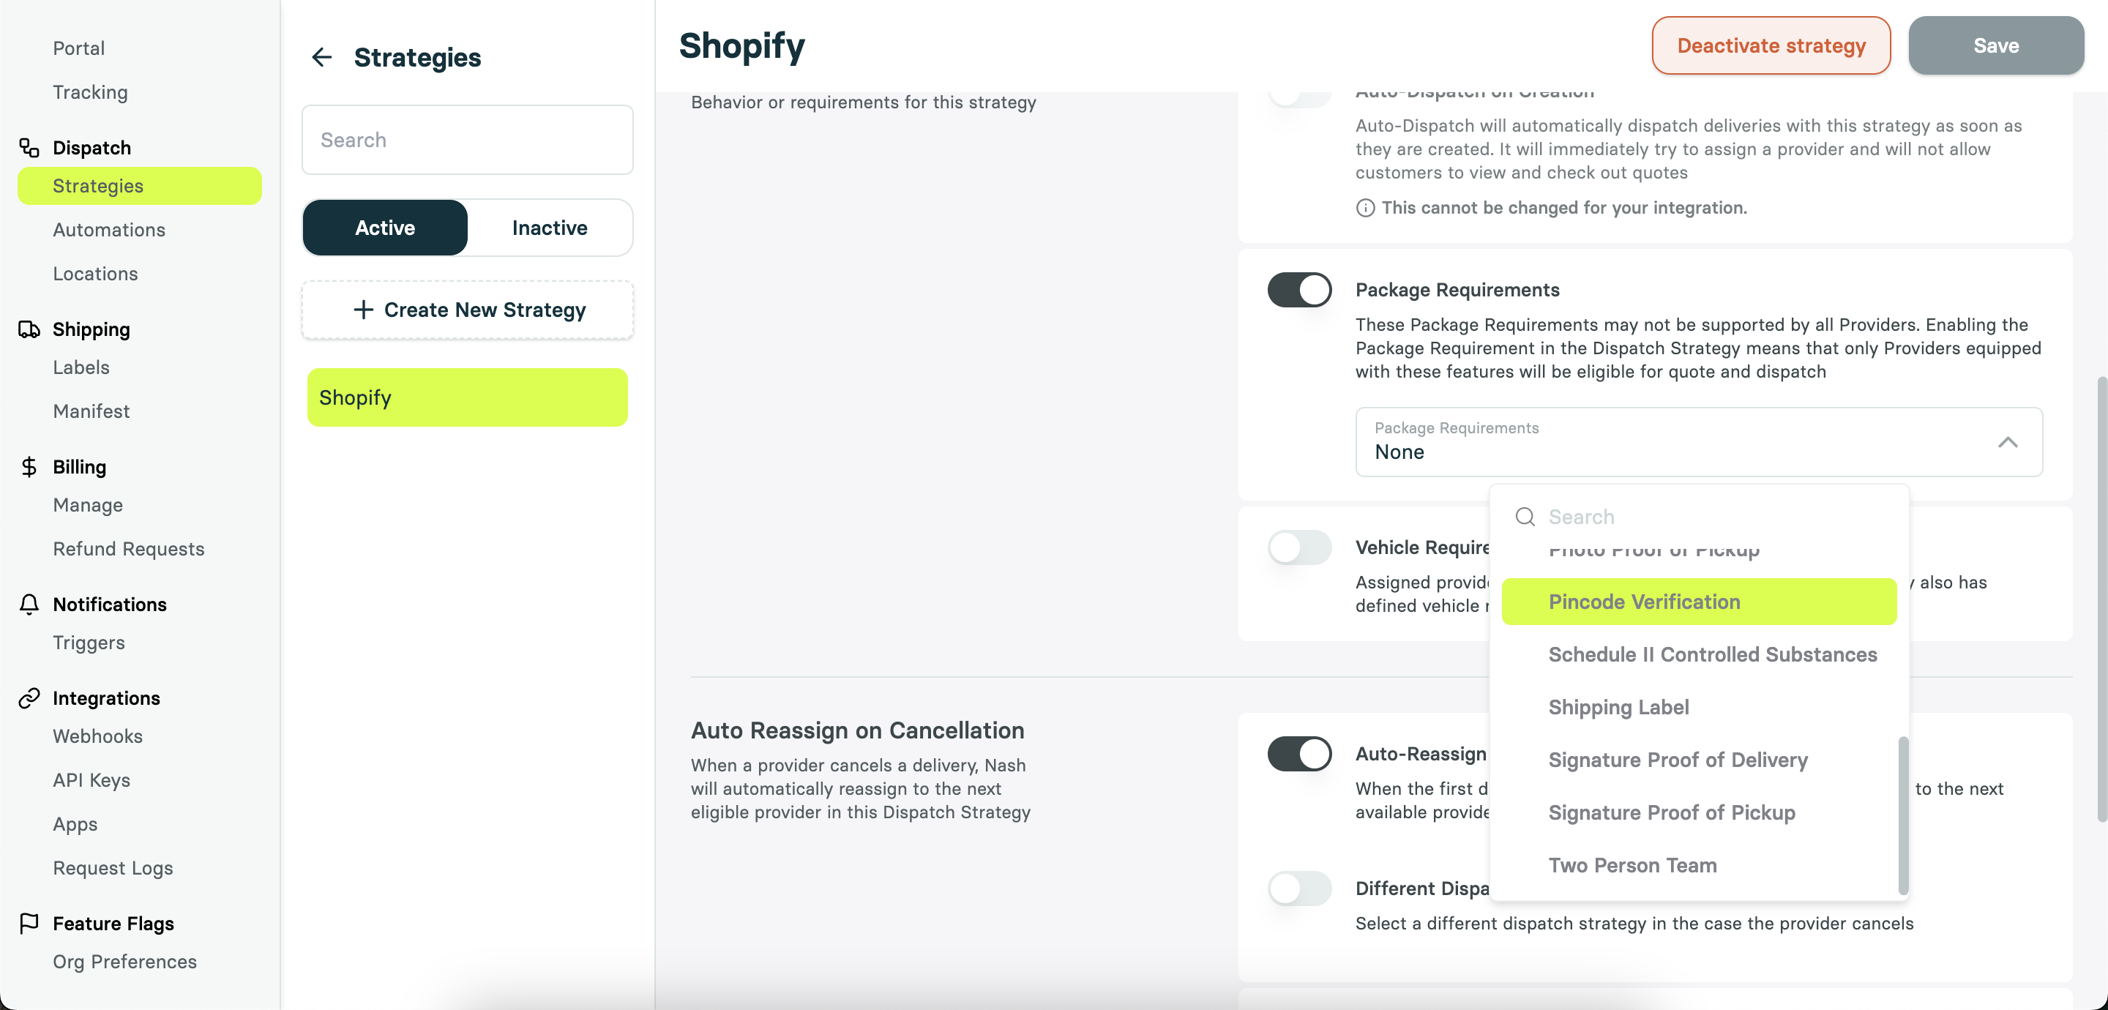Click the Dispatch sidebar icon
The height and width of the screenshot is (1010, 2108).
tap(29, 148)
